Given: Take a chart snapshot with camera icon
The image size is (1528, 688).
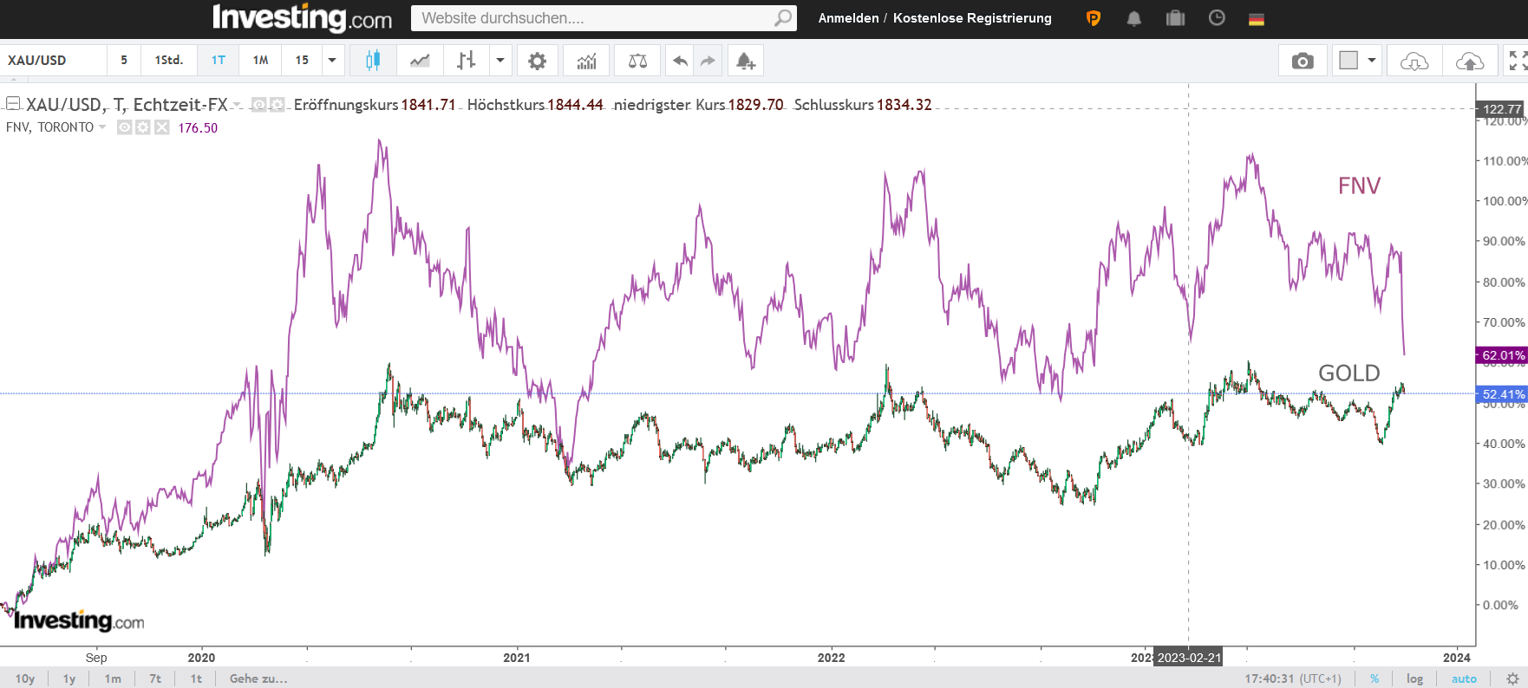Looking at the screenshot, I should 1302,61.
